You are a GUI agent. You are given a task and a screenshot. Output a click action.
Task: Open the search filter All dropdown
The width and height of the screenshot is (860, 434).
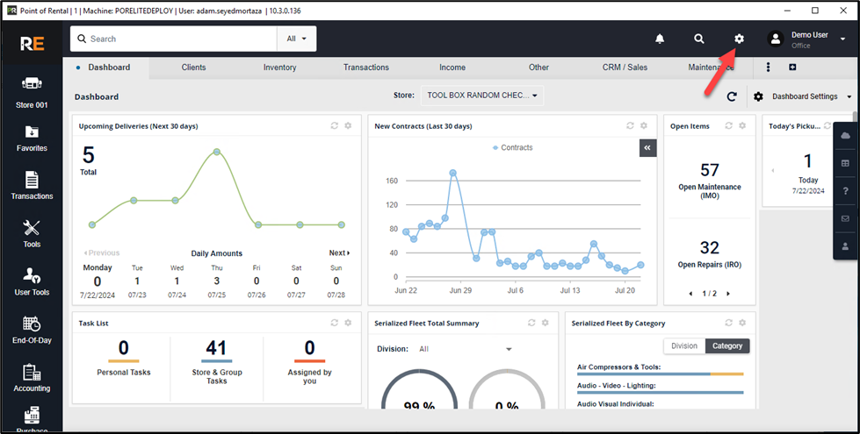click(296, 39)
